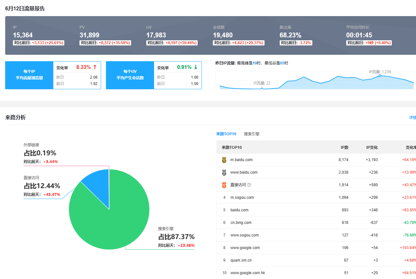This screenshot has height=279, width=416.
Task: Click the 昨日IP流量 peak hour 19 link
Action: pyautogui.click(x=255, y=63)
